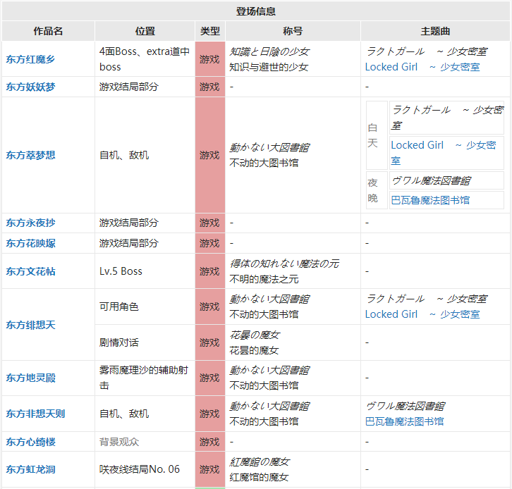Open the 东方地灵殿 link
Viewport: 512px width, 489px height.
(x=30, y=378)
